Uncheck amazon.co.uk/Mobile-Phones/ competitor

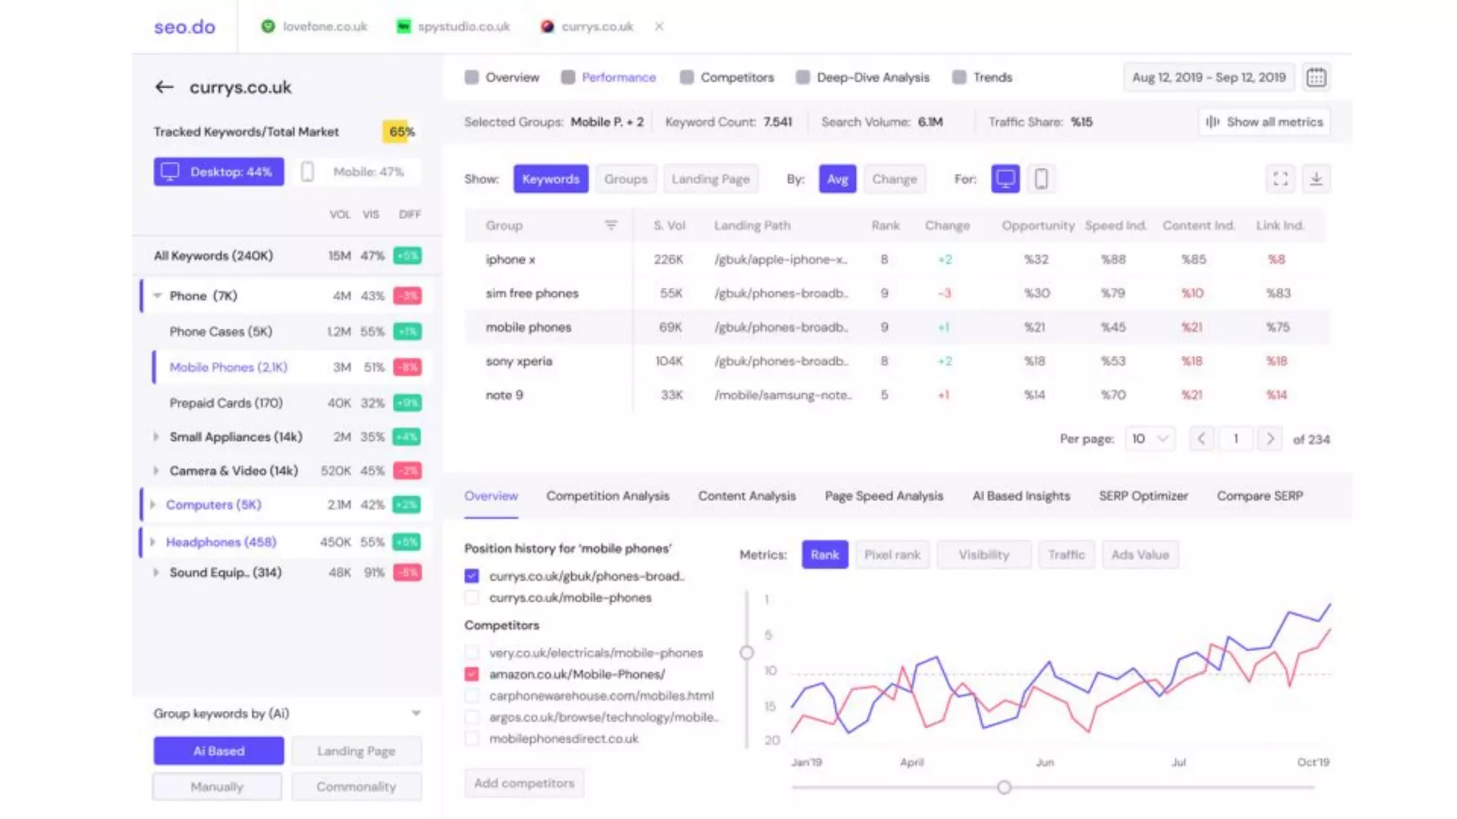[472, 674]
